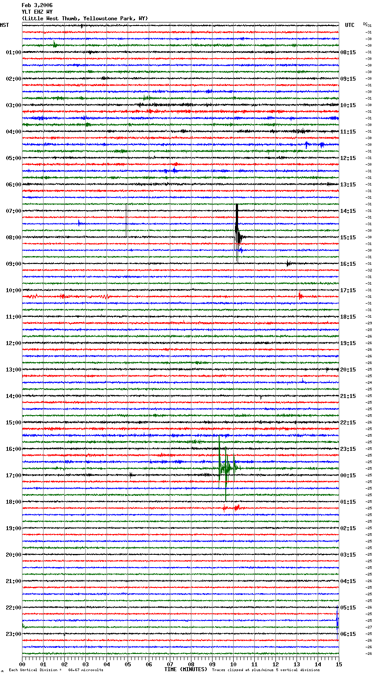This screenshot has height=676, width=374.
Task: Click the 'Each Vertical Division = 66.67 microvolts' note
Action: click(56, 670)
